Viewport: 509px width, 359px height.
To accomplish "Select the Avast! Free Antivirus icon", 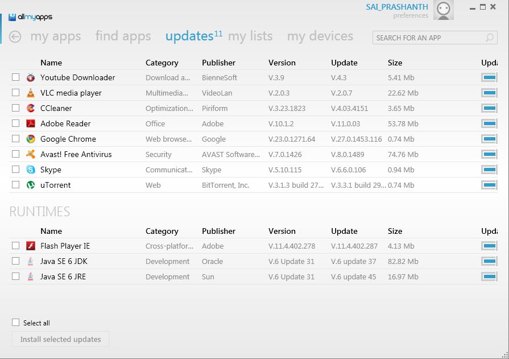I will pos(30,154).
